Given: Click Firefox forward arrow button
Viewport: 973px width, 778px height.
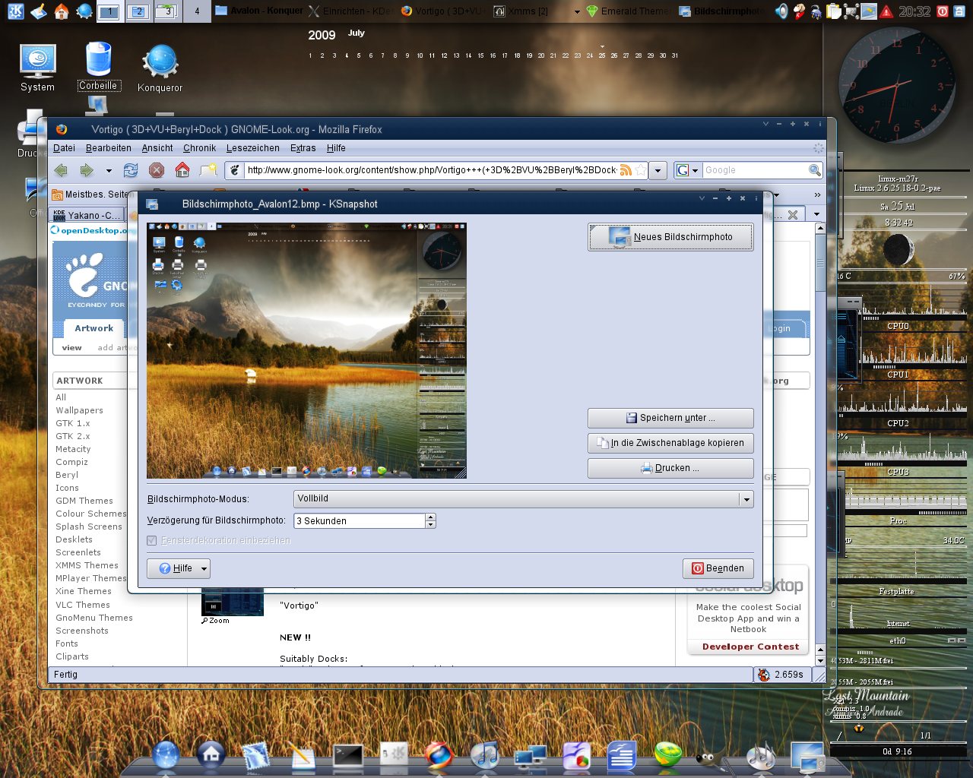Looking at the screenshot, I should 87,170.
